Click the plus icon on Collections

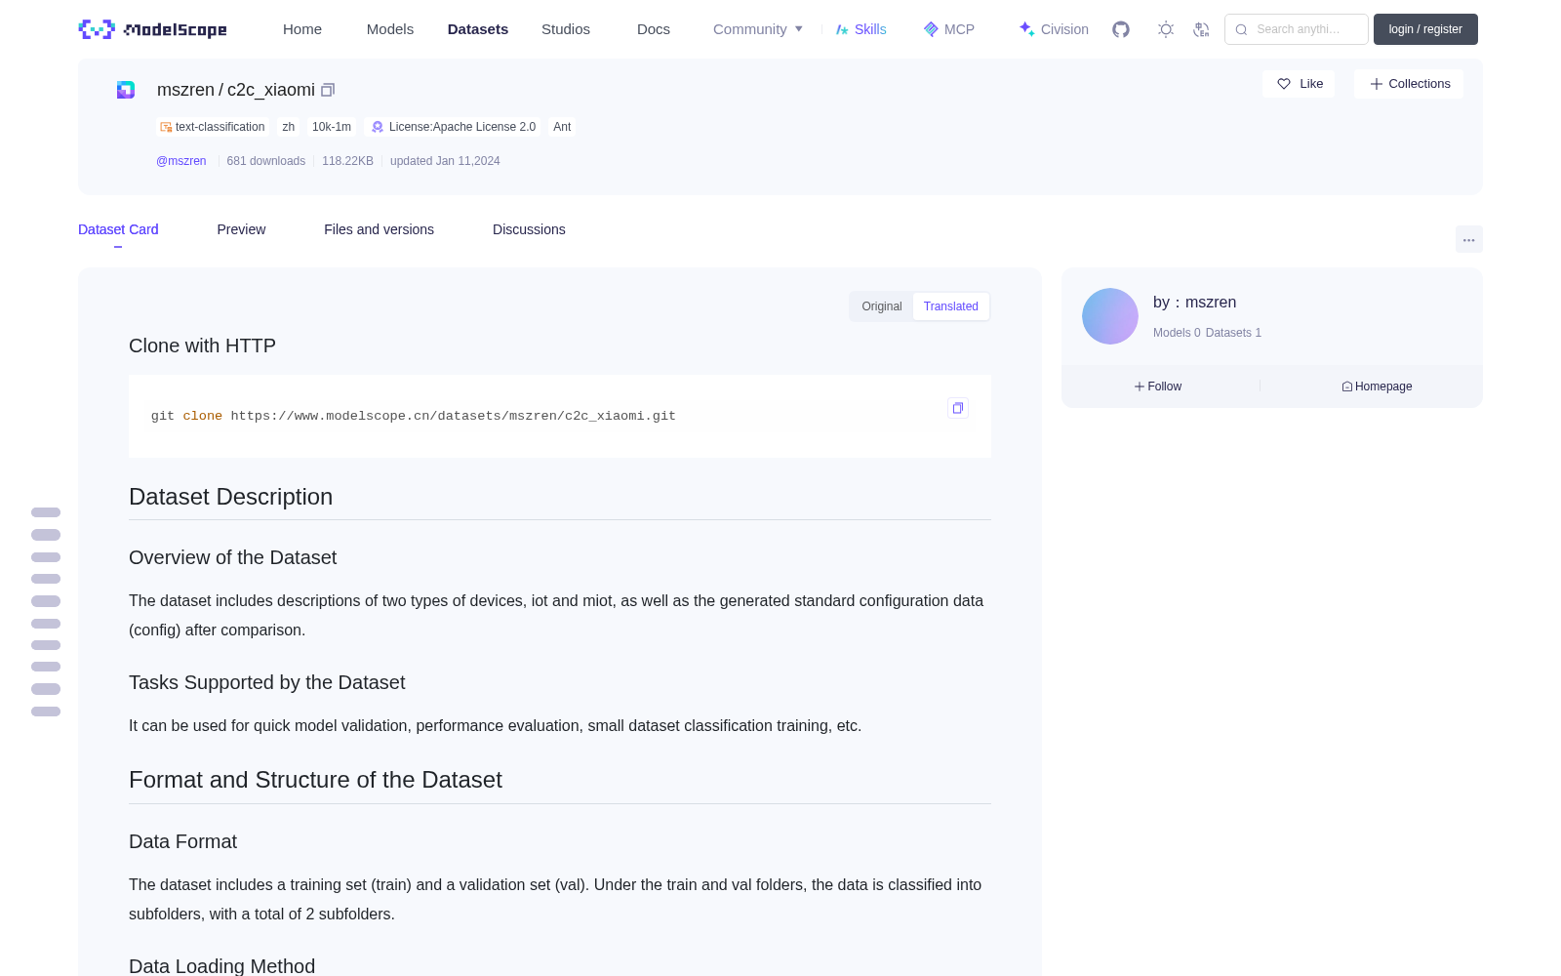click(1377, 84)
